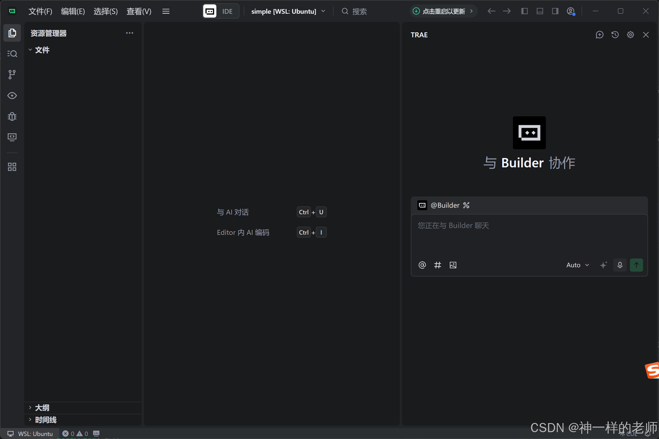659x439 pixels.
Task: Open TRAE panel settings gear
Action: 630,35
